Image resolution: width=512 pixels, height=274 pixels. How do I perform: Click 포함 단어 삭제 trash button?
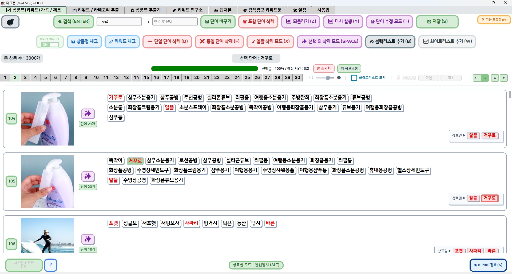click(x=258, y=22)
